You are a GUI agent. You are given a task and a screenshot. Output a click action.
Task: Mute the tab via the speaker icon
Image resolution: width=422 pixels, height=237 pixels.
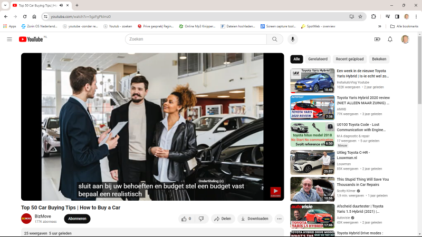[61, 5]
